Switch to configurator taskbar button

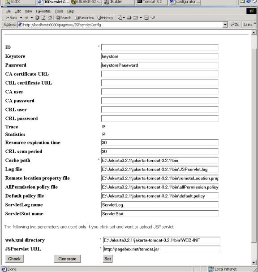(185, 2)
